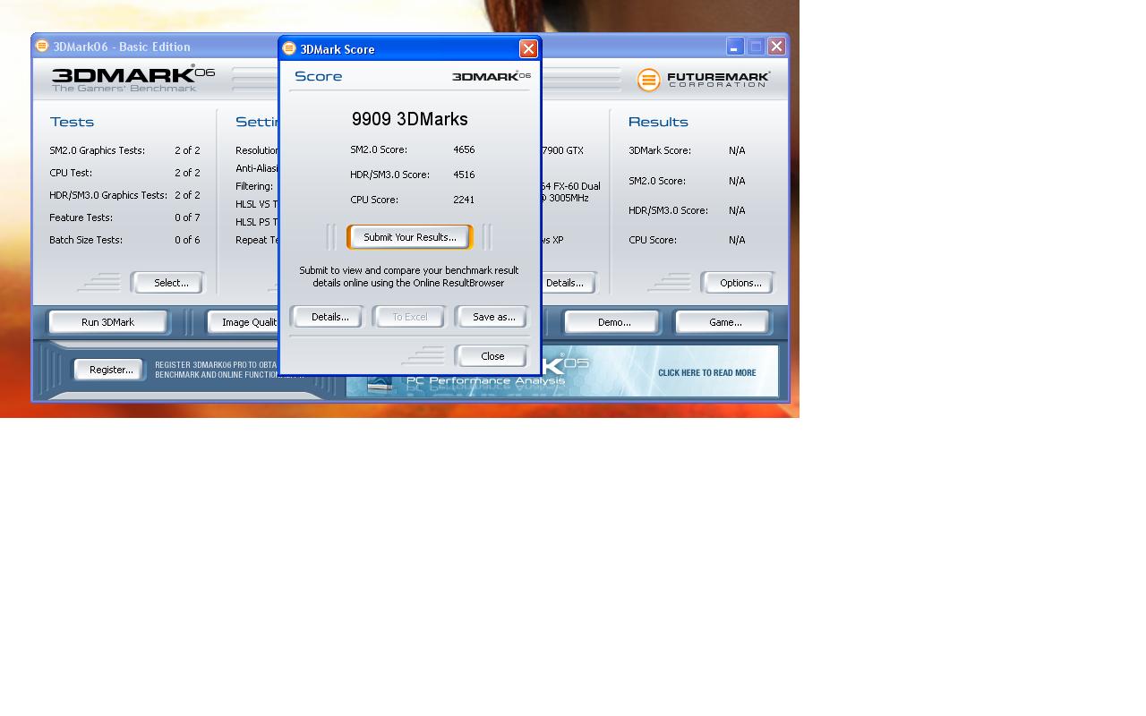Click the HDR/SM3.0 Graphics Tests label

coord(108,196)
